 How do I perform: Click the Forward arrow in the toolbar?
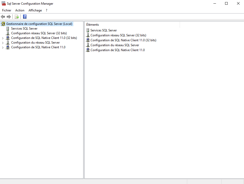9,17
